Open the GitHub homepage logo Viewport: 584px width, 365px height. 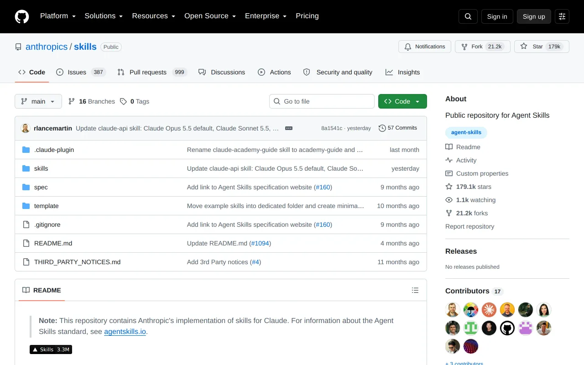[22, 16]
